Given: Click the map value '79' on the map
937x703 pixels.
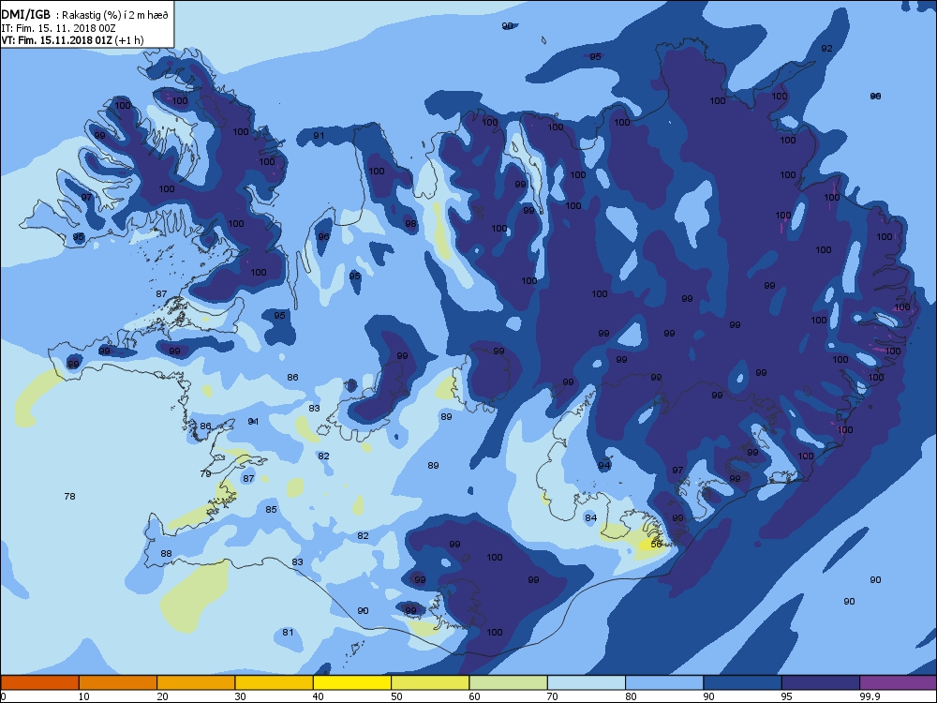Looking at the screenshot, I should pyautogui.click(x=205, y=473).
